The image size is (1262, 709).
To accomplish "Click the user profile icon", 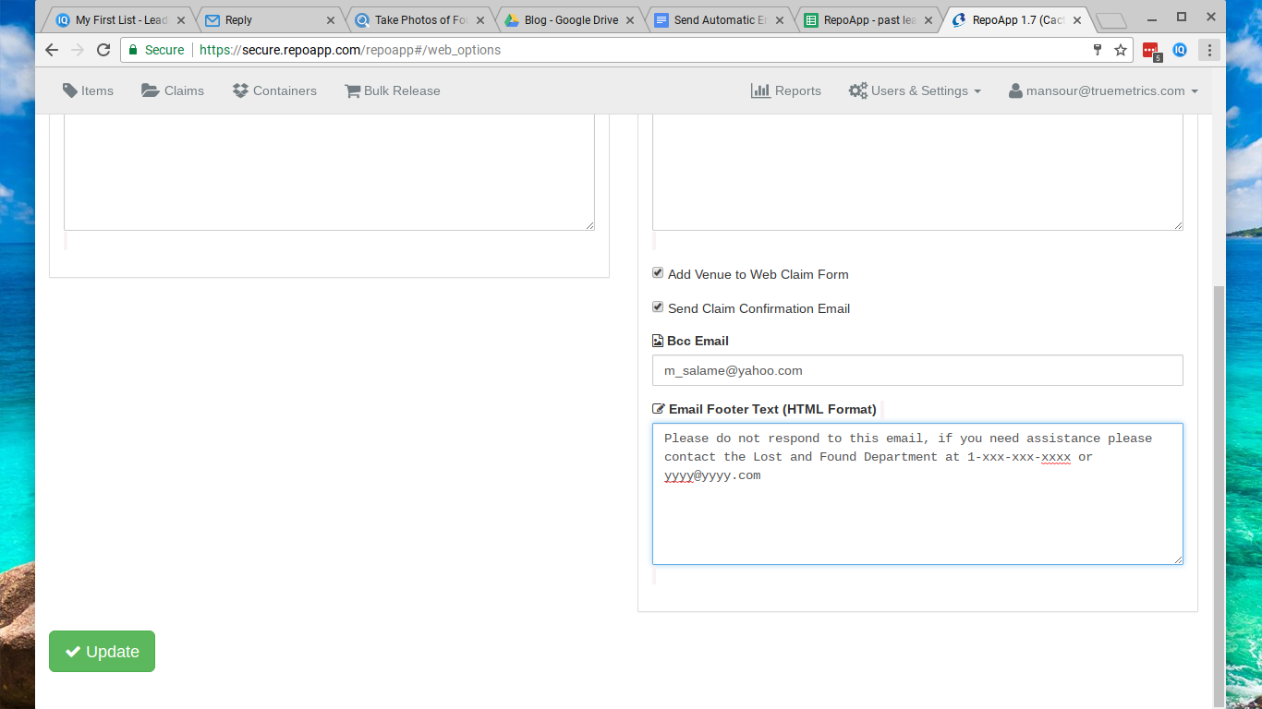I will pos(1015,90).
